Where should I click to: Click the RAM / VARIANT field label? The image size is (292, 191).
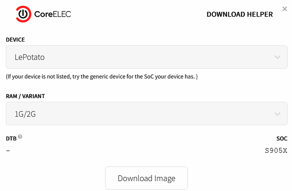25,96
